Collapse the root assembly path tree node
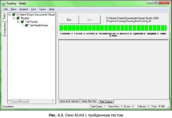 click(x=10, y=15)
